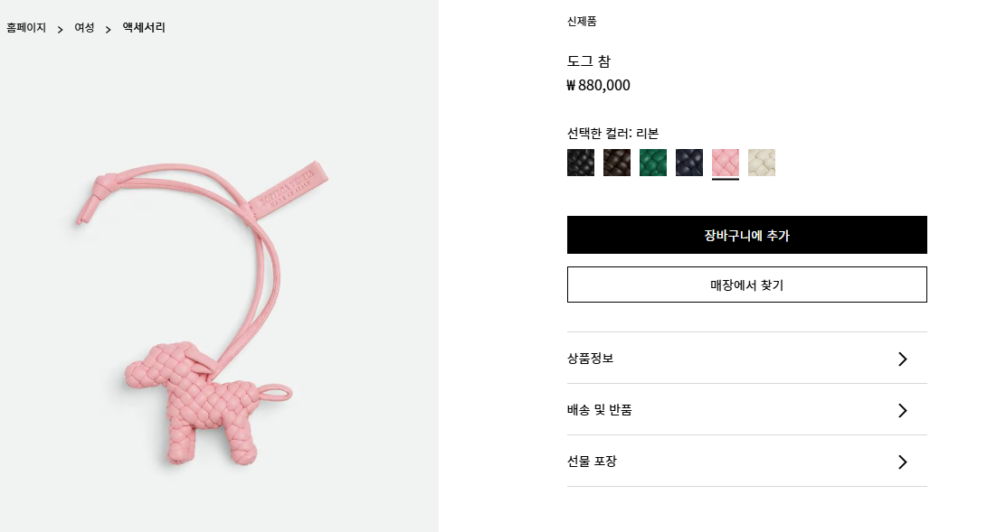Select the navy color swatch

pos(689,163)
